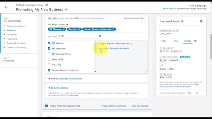Open Forecasted Results settings gear
This screenshot has width=212, height=119.
[201, 21]
